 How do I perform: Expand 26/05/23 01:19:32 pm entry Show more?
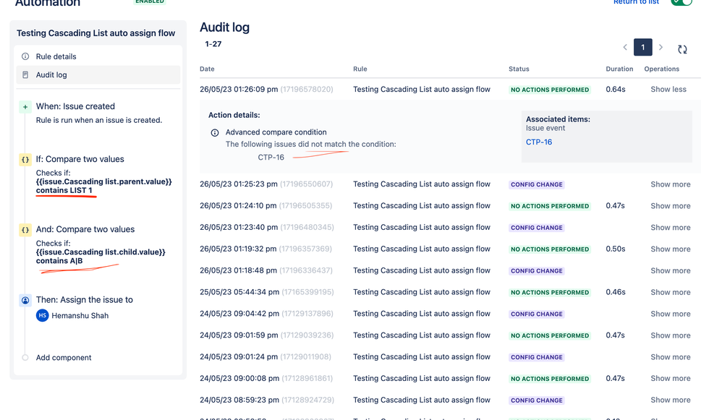[x=671, y=249]
